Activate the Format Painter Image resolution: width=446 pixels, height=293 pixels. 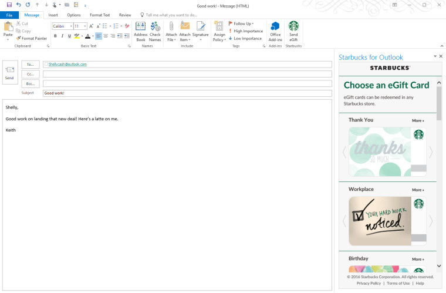point(32,38)
